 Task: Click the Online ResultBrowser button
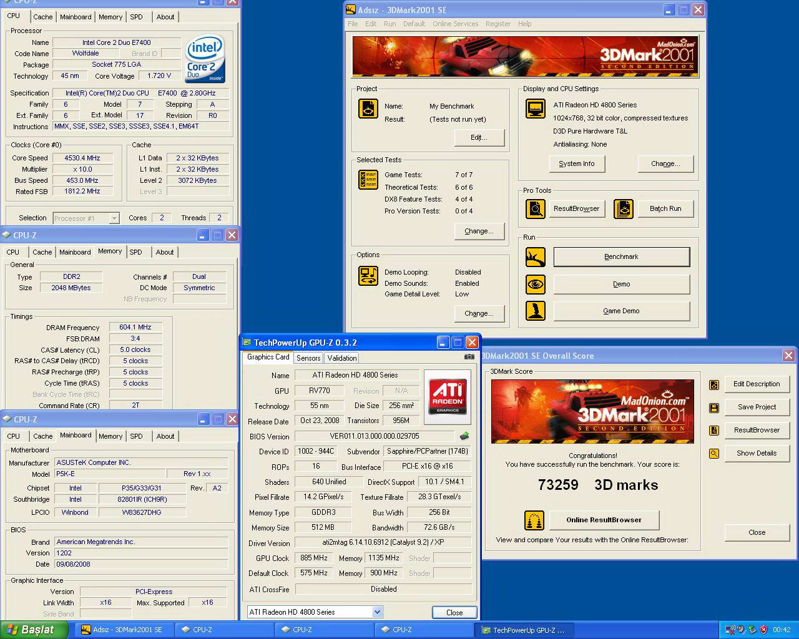pyautogui.click(x=604, y=520)
